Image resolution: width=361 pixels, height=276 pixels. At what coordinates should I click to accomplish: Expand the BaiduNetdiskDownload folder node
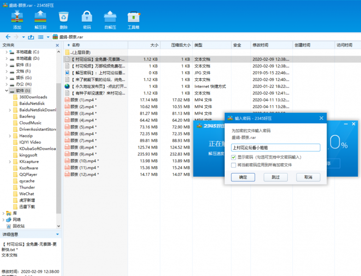click(10, 110)
